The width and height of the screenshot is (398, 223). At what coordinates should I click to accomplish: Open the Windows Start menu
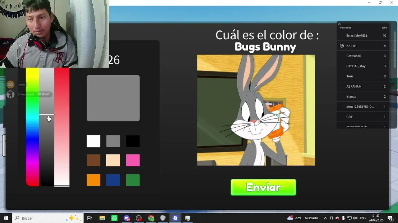coord(6,218)
